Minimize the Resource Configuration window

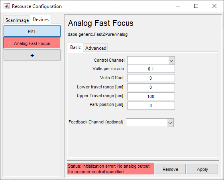(x=178, y=6)
